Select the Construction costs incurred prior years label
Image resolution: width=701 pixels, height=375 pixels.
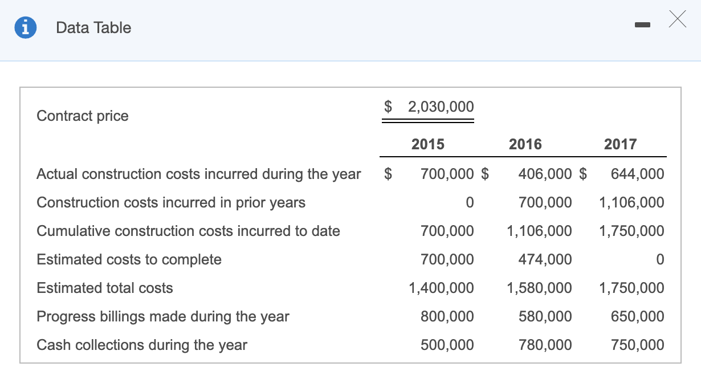click(170, 202)
